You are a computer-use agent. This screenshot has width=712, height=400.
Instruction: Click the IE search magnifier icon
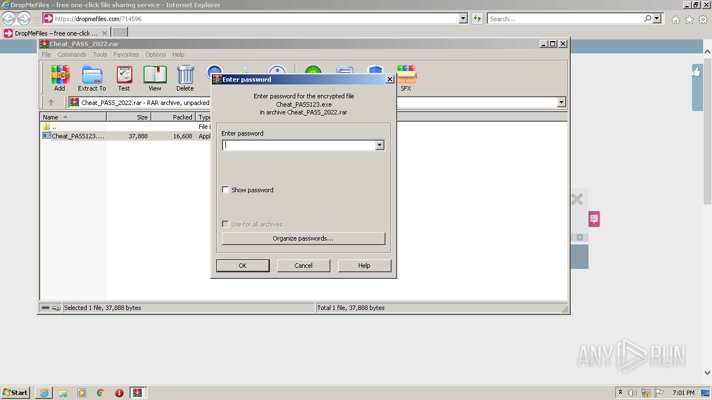[x=647, y=18]
